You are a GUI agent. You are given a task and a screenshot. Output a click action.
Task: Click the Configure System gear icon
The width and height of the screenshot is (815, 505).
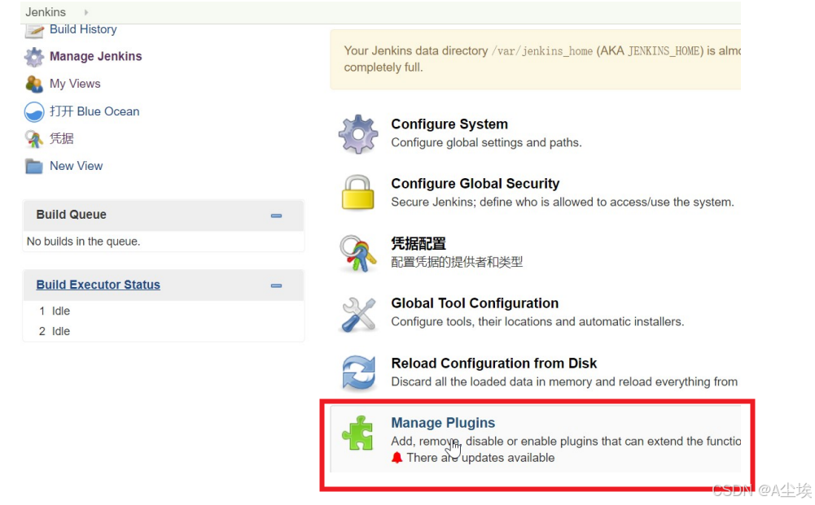(358, 134)
